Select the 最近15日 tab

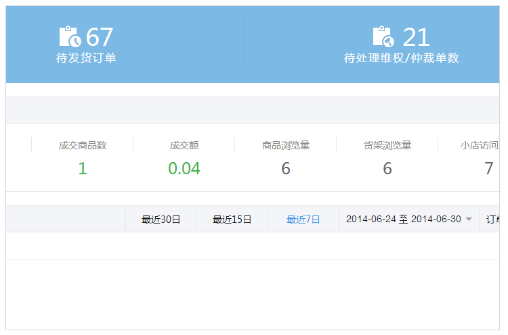(x=232, y=220)
